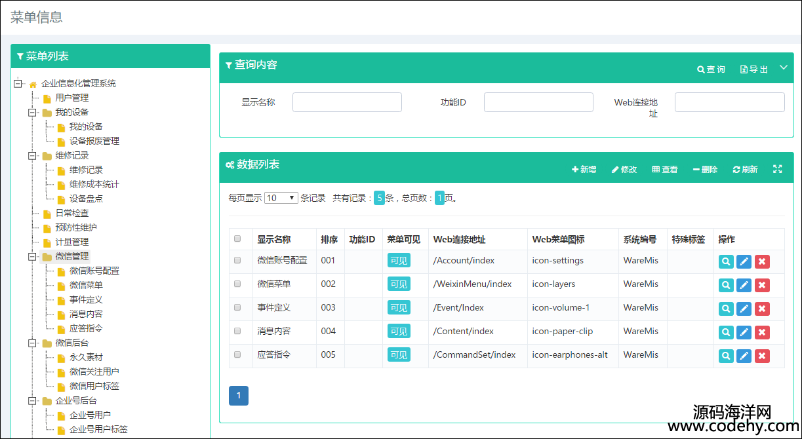Image resolution: width=802 pixels, height=439 pixels.
Task: Click the magnifier icon for 消息内容 row
Action: pyautogui.click(x=726, y=332)
